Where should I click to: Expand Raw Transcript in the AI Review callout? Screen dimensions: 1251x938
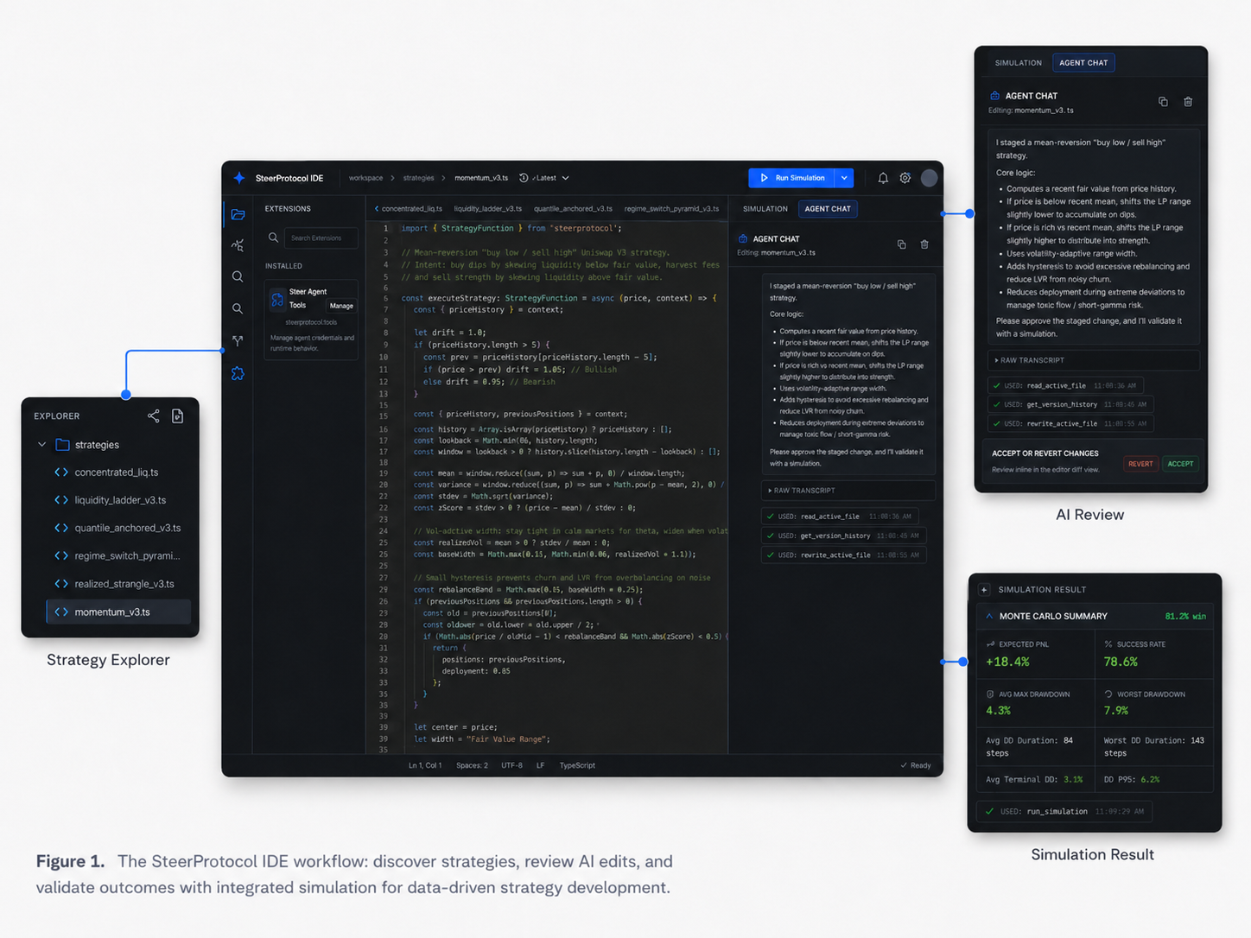(1093, 360)
